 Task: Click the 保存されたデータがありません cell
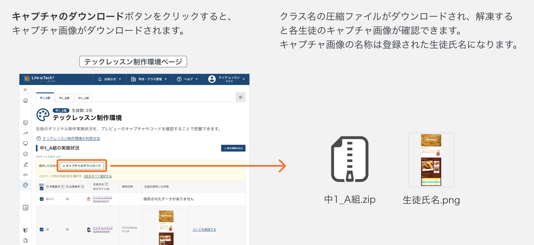click(168, 199)
